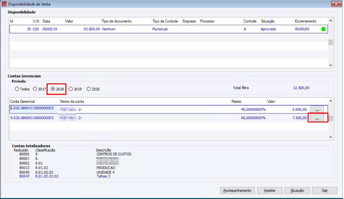
Task: Click the 7.500,00 value cell
Action: (300, 118)
